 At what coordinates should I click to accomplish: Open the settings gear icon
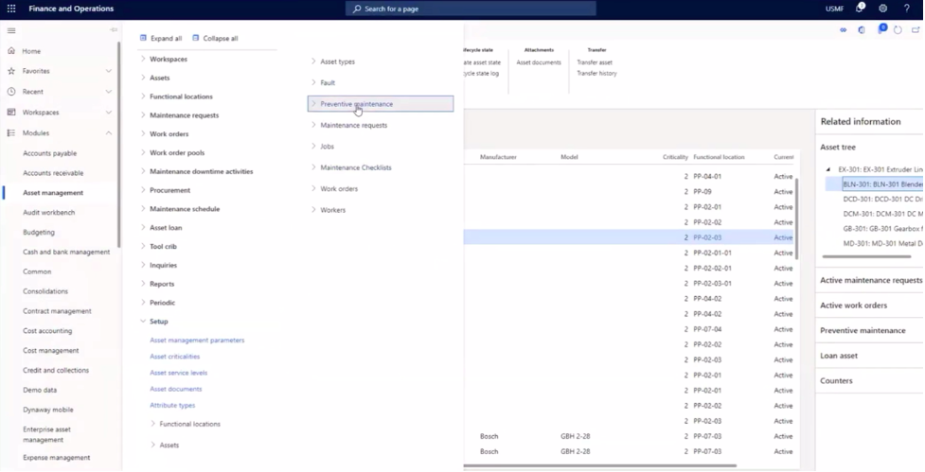882,9
